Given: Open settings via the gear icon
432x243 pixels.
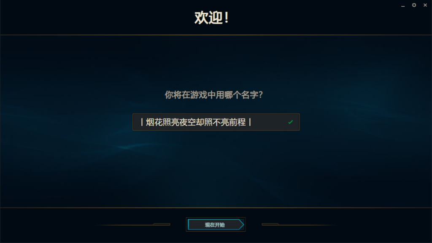Looking at the screenshot, I should pyautogui.click(x=414, y=5).
